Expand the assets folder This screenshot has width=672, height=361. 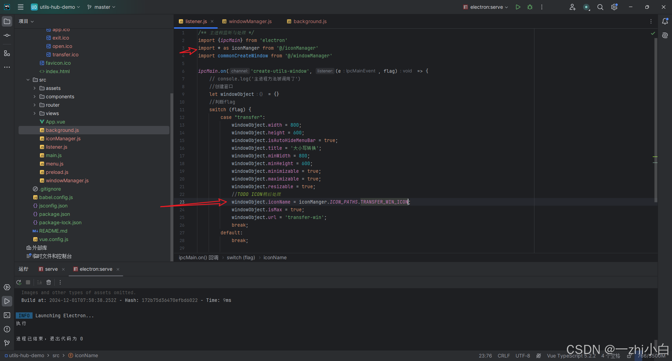pyautogui.click(x=35, y=88)
